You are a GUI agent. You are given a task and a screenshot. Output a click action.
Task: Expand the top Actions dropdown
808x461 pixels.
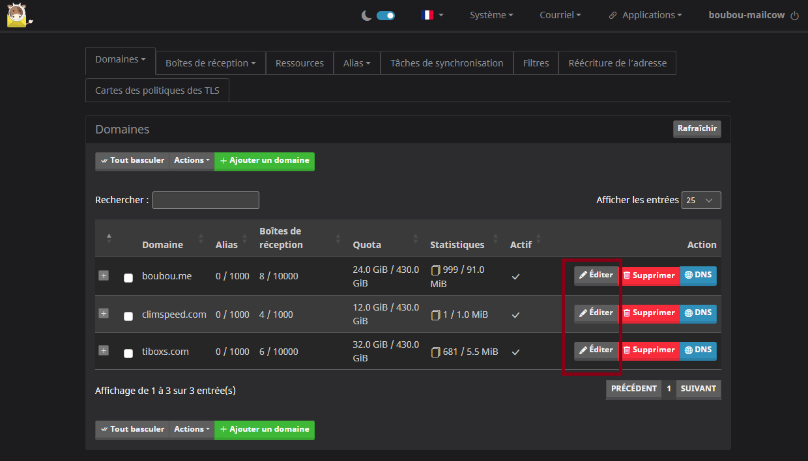pos(192,161)
